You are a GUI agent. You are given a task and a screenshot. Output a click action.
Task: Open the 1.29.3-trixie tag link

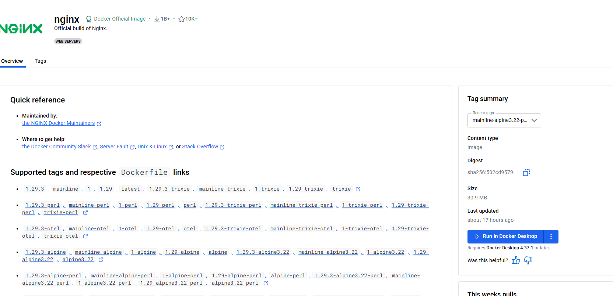coord(169,189)
